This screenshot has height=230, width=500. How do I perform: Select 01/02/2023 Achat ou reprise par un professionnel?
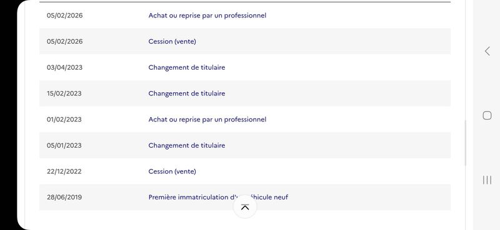click(245, 119)
